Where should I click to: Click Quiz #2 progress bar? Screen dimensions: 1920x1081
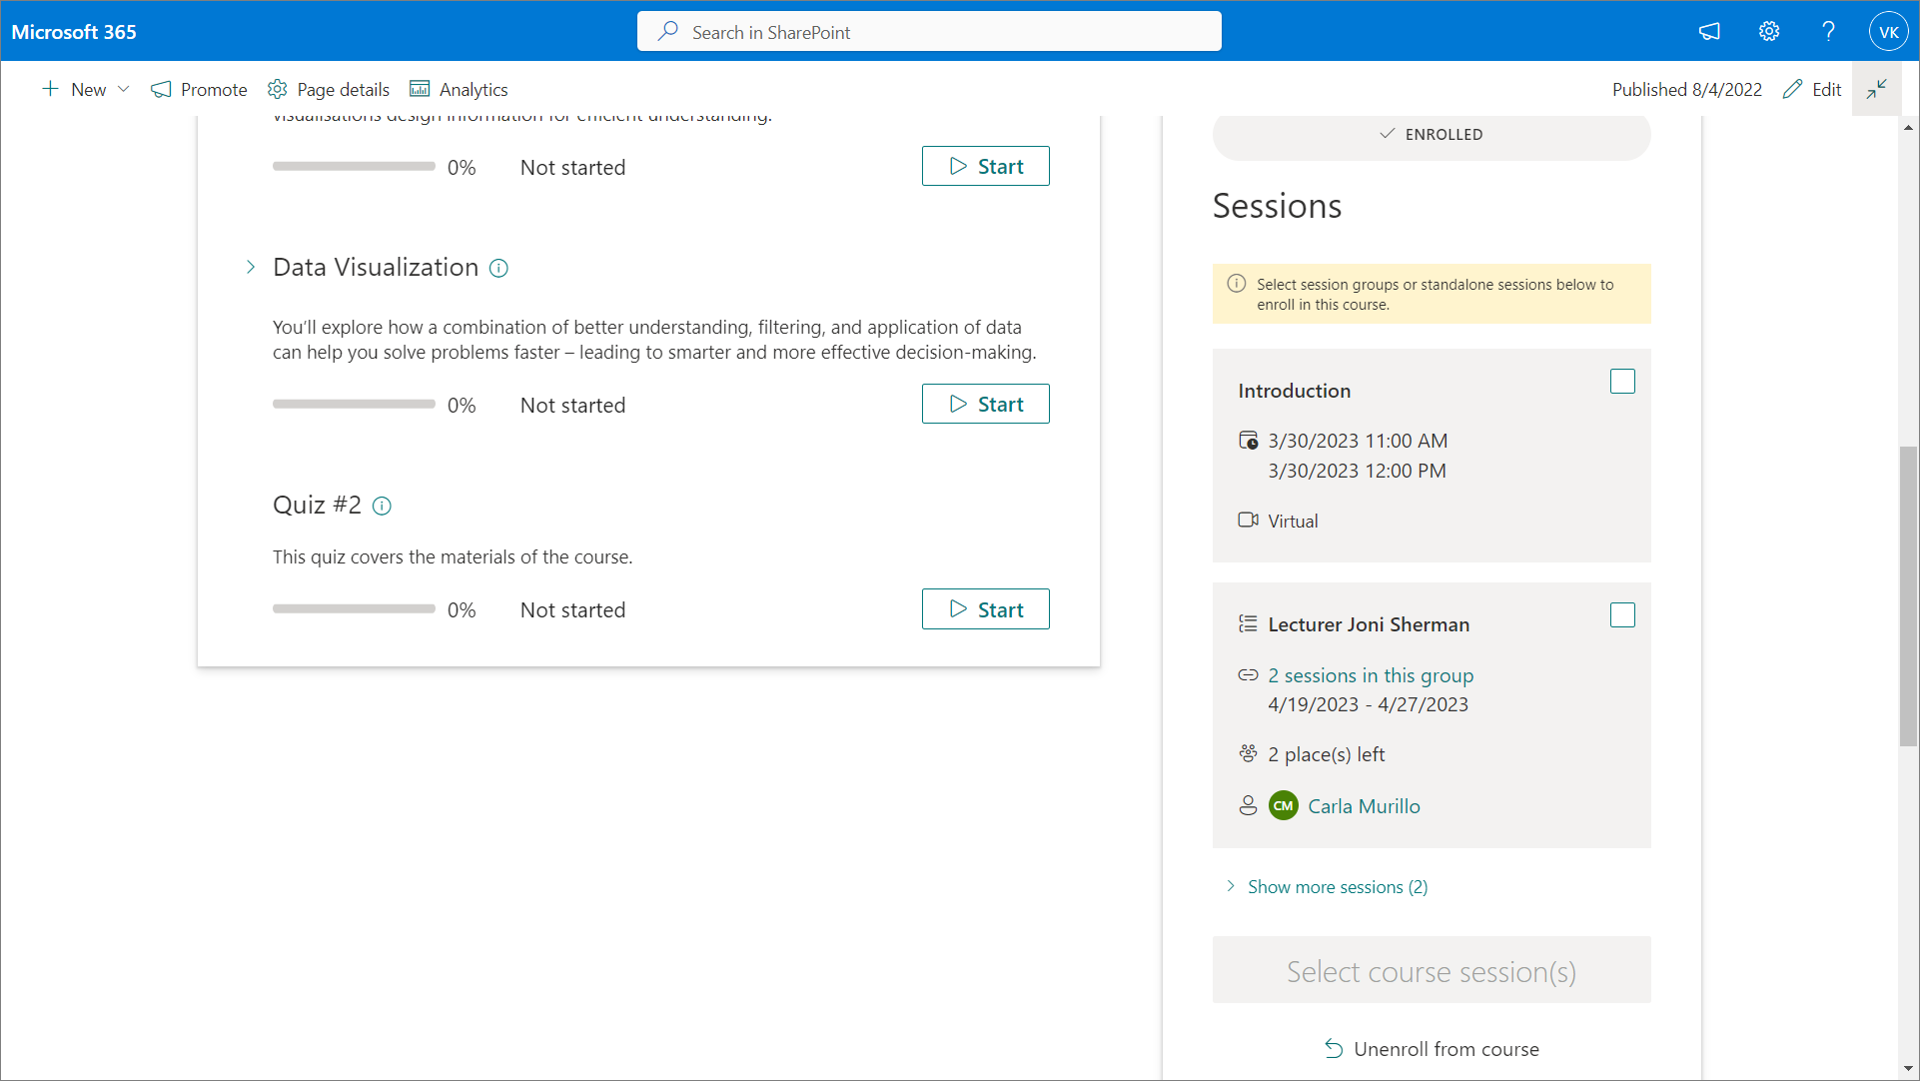354,609
